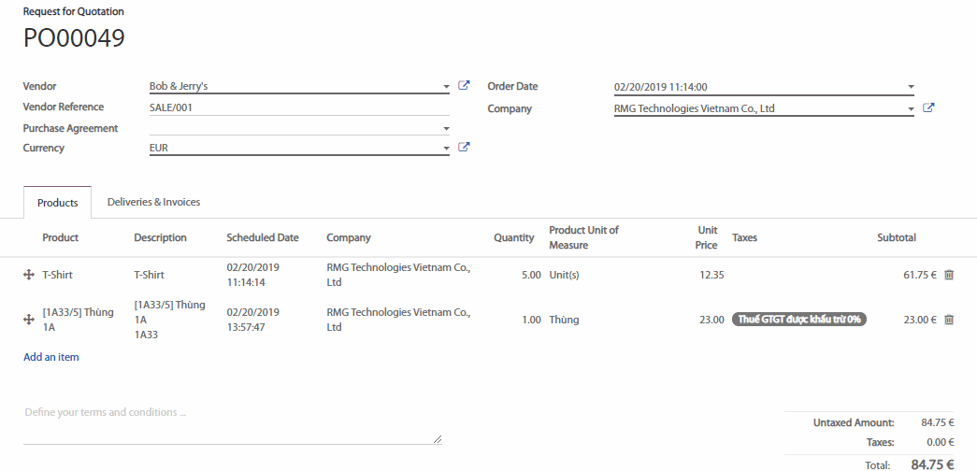Viewport: 977px width, 471px height.
Task: Expand the Currency dropdown
Action: [446, 149]
